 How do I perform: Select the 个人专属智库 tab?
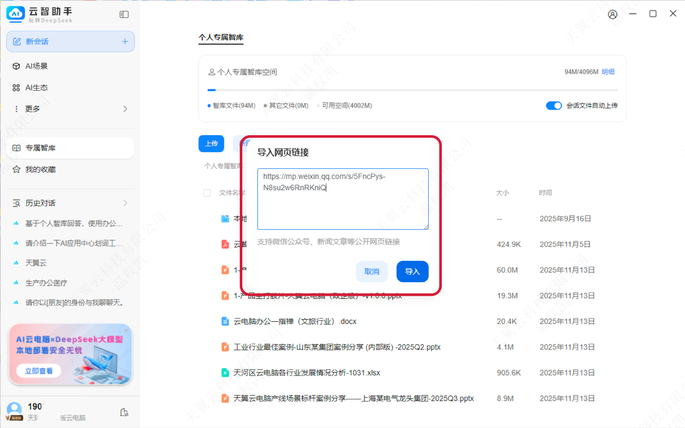pyautogui.click(x=221, y=38)
